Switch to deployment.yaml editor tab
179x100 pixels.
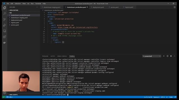click(x=98, y=7)
